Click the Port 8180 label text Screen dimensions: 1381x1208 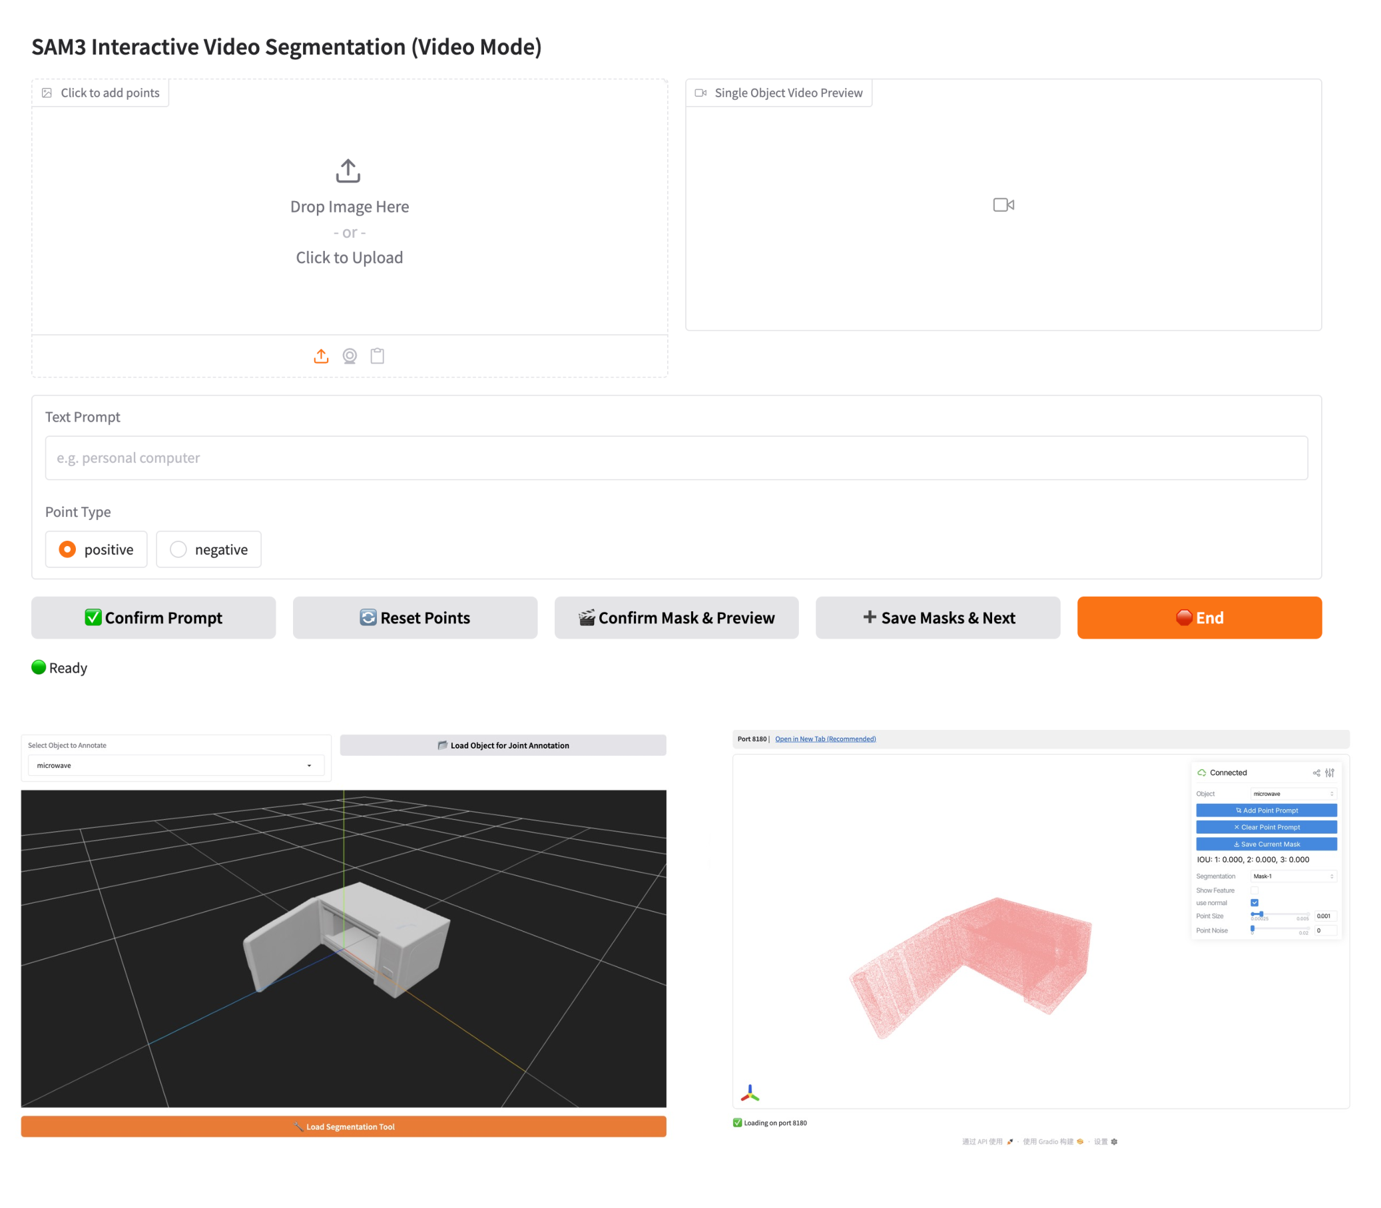pos(752,739)
